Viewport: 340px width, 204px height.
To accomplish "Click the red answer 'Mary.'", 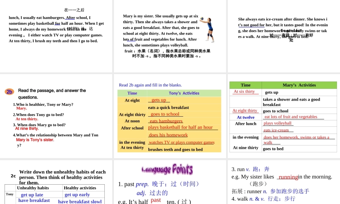I will (x=21, y=108).
